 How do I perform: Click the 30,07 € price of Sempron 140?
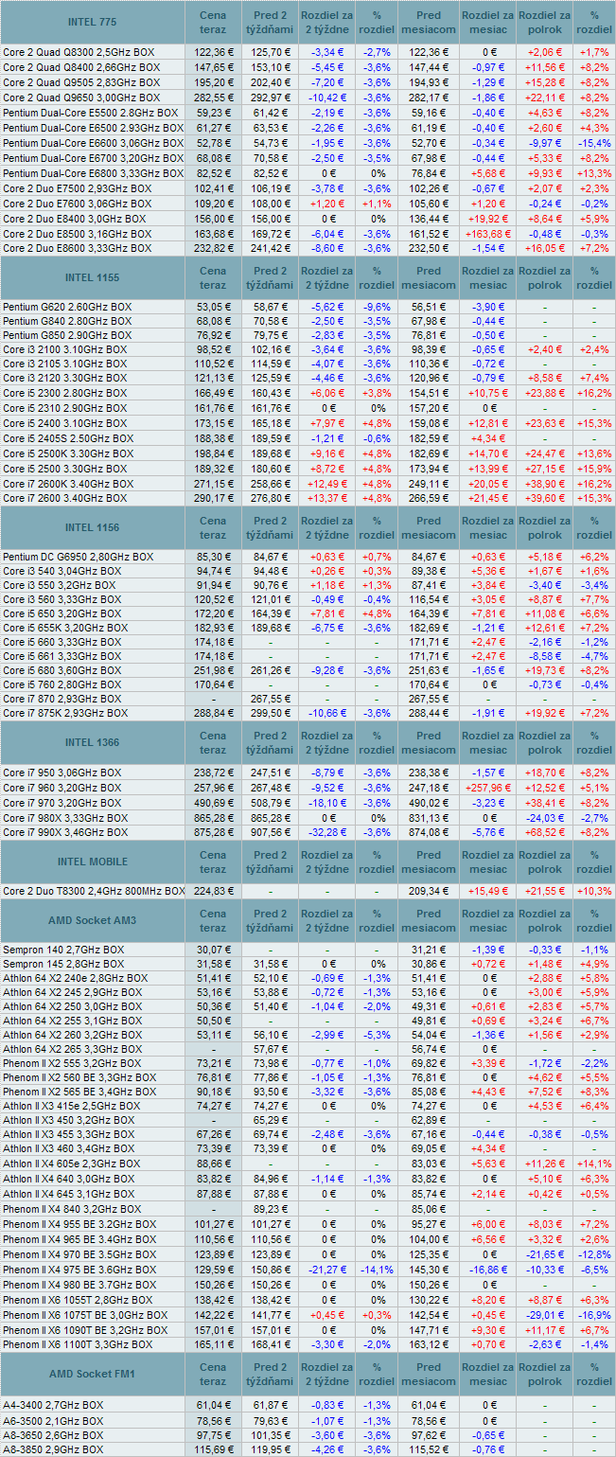point(213,950)
